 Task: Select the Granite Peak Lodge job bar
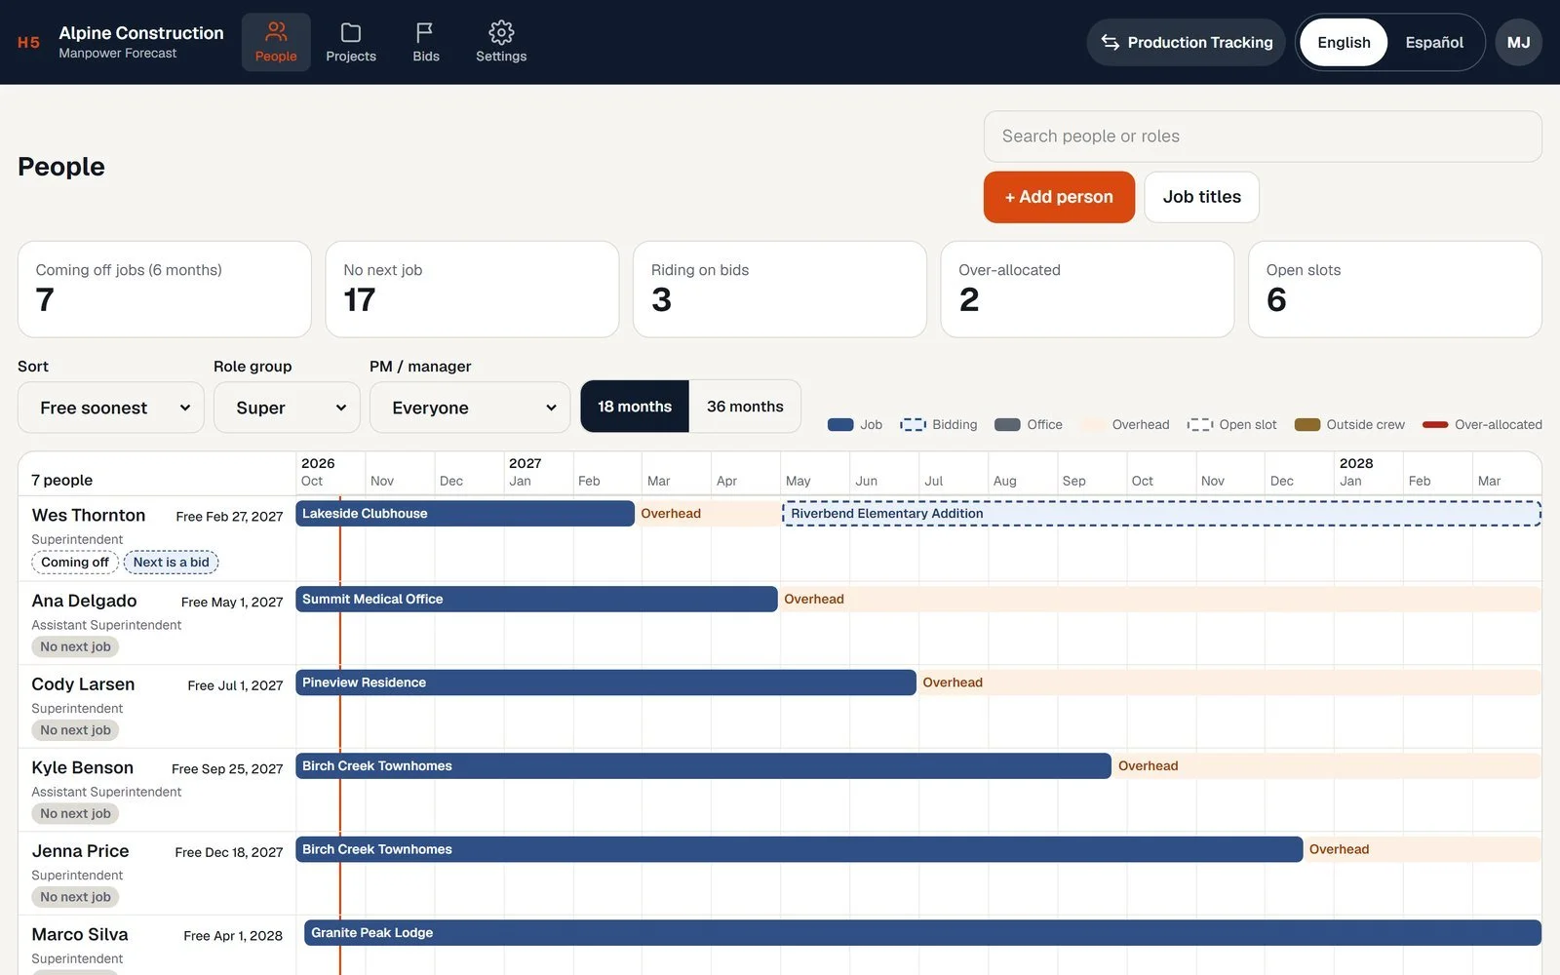[922, 933]
